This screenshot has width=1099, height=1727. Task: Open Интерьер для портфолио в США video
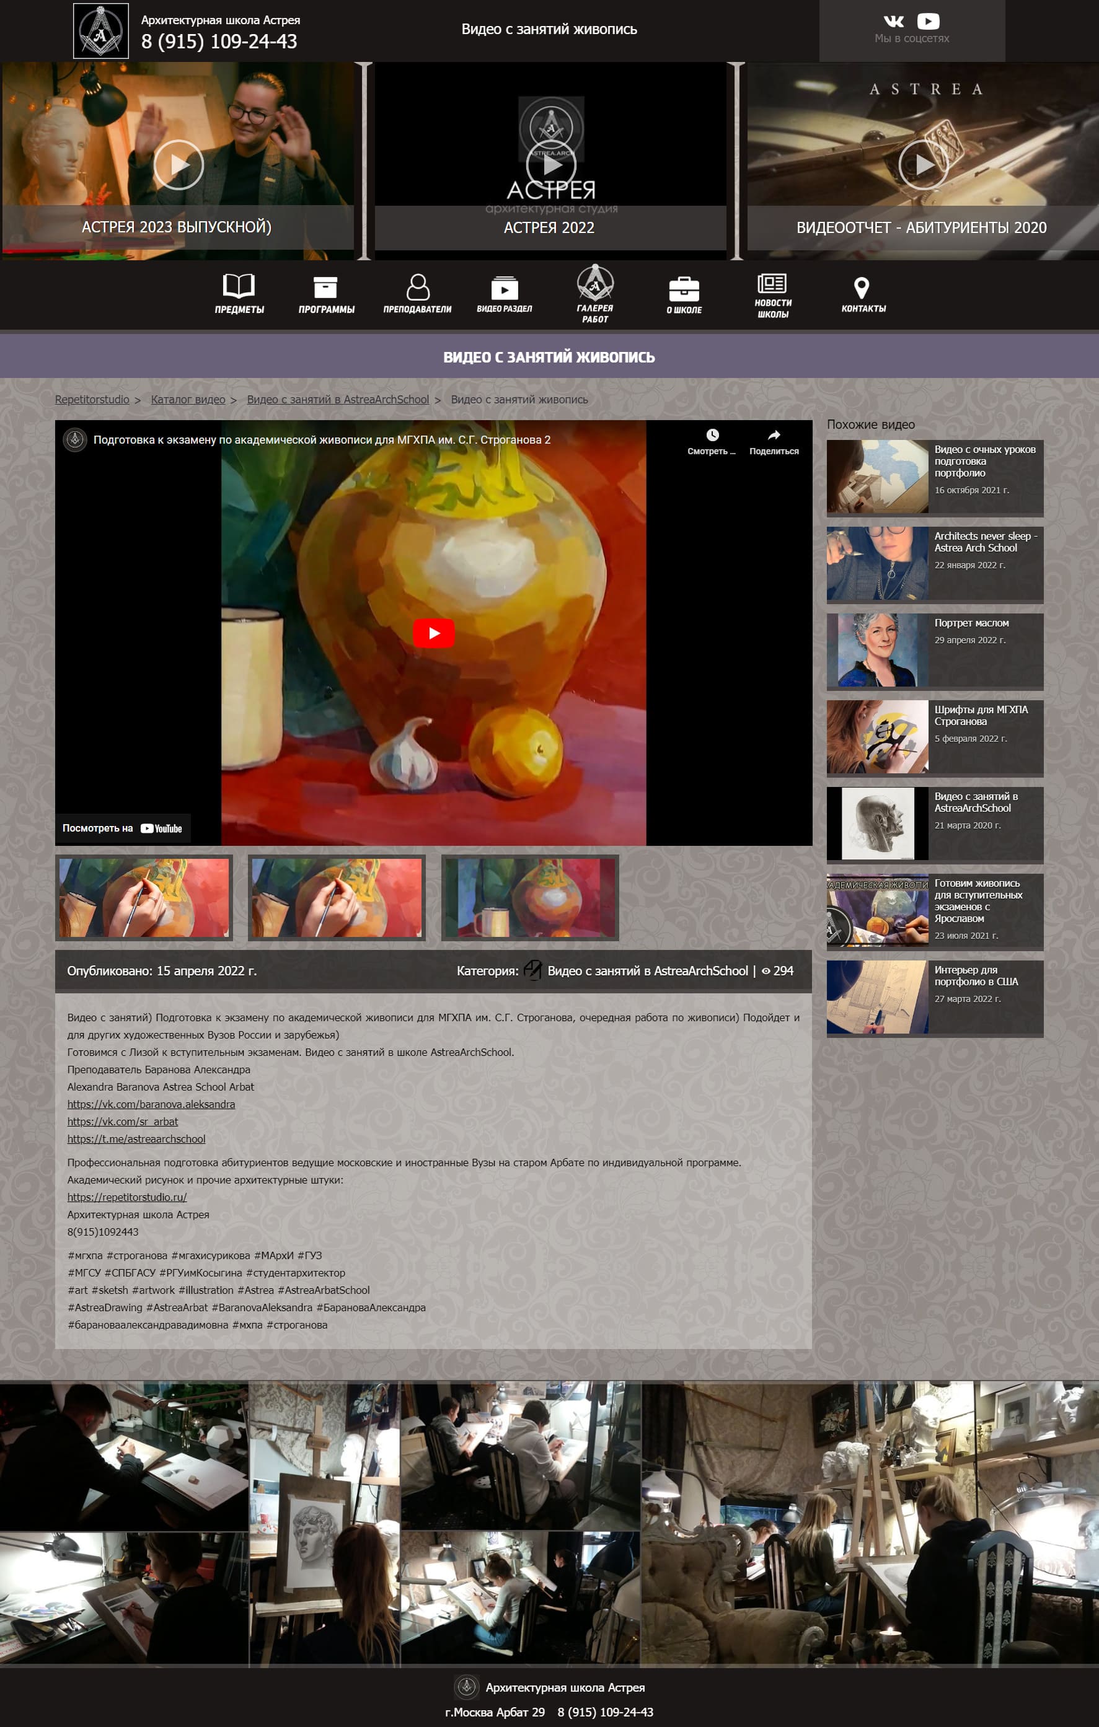935,998
